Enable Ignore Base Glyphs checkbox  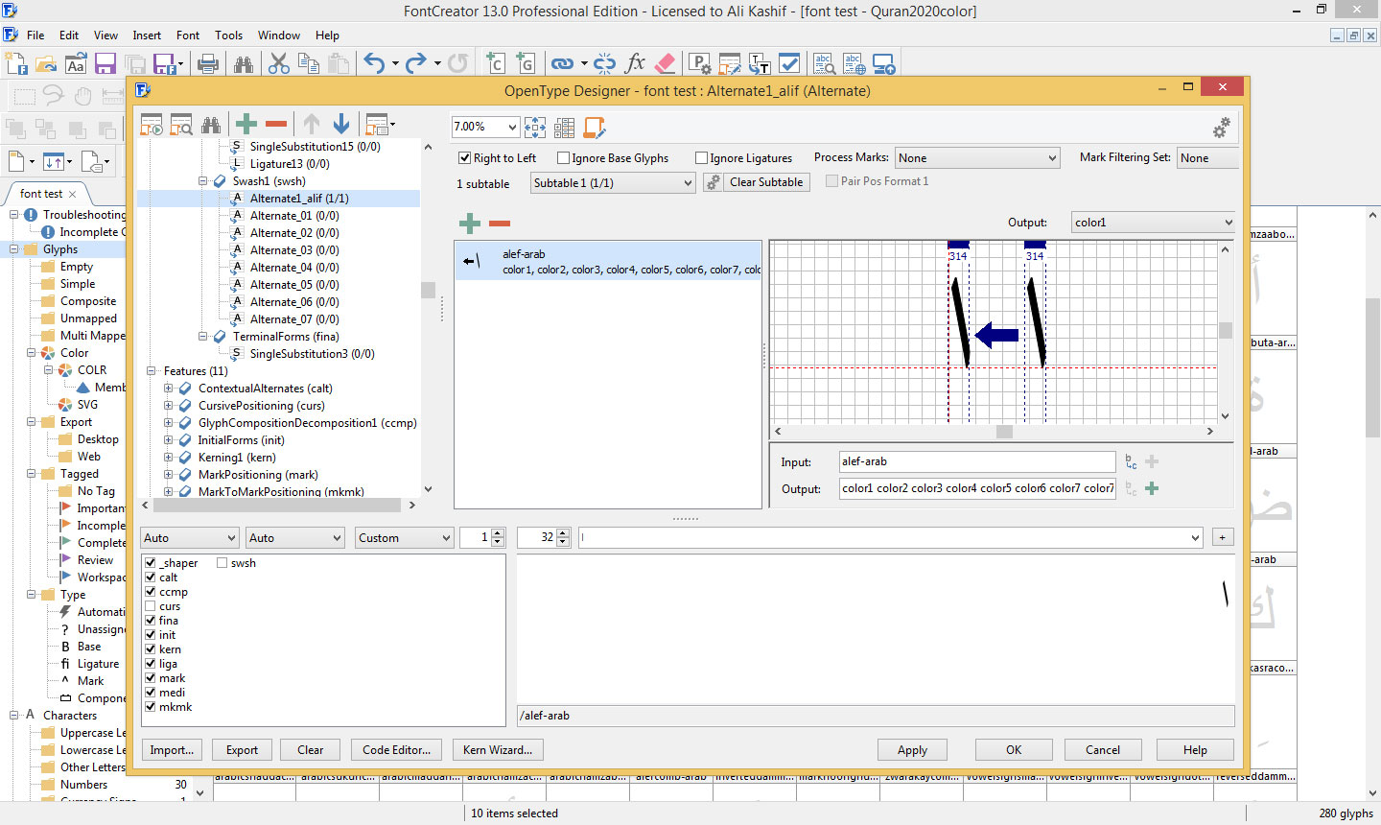564,158
